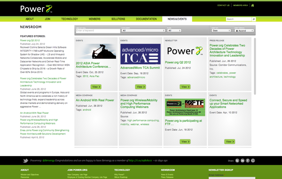Click the keyword filter input field
The image size is (282, 179).
pyautogui.click(x=98, y=31)
